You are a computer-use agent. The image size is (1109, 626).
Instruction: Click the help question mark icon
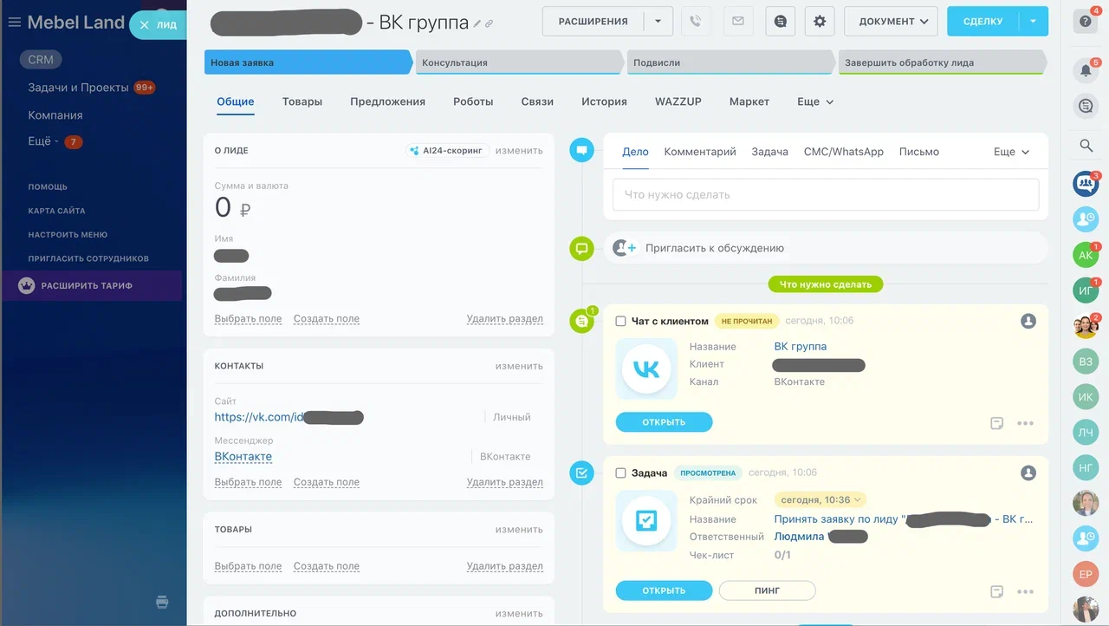click(1086, 22)
